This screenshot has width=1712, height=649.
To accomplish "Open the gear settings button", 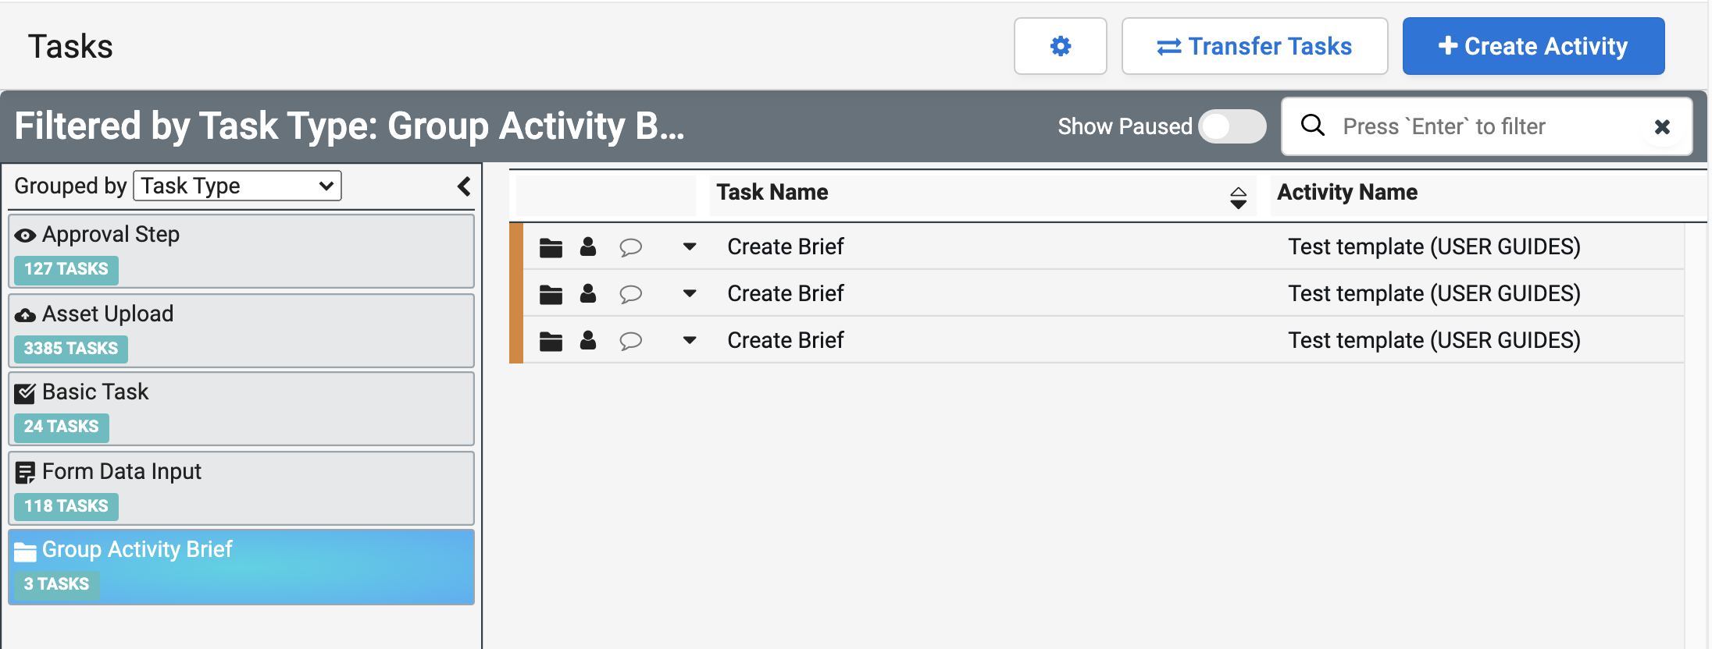I will (1060, 46).
